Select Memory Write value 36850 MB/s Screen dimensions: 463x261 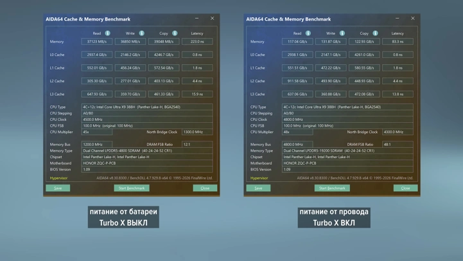[130, 42]
